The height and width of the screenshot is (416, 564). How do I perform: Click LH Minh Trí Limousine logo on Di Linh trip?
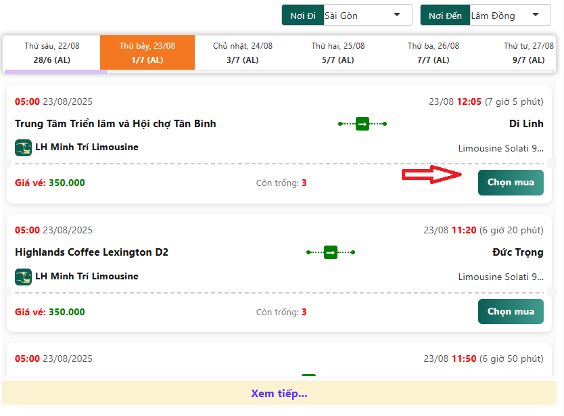pos(24,147)
